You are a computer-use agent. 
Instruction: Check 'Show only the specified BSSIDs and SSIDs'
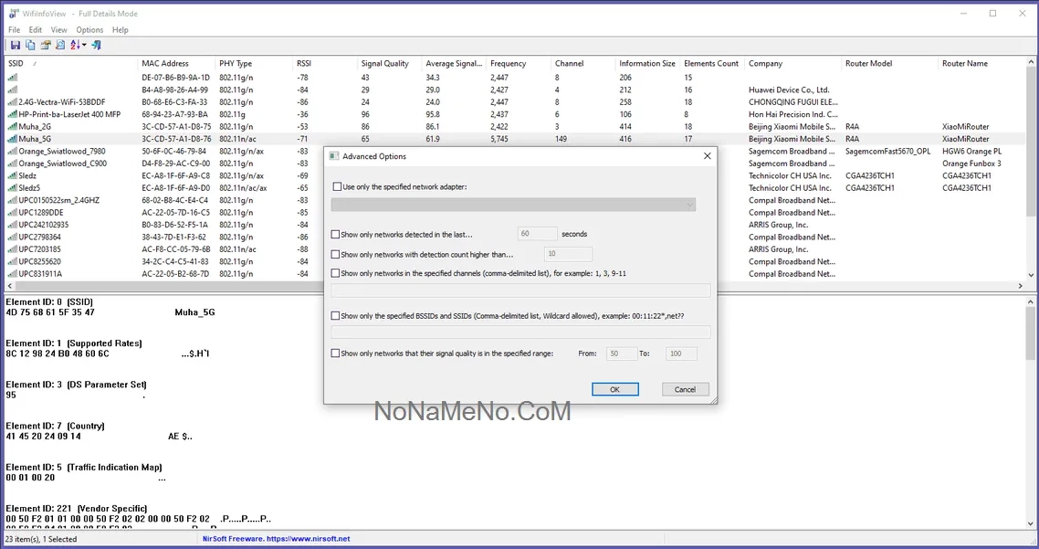(335, 316)
